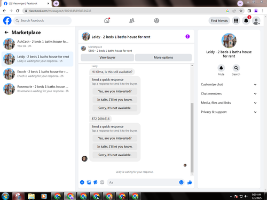Select the AshCash conversation
Screen dimensions: 267x200
tap(37, 44)
